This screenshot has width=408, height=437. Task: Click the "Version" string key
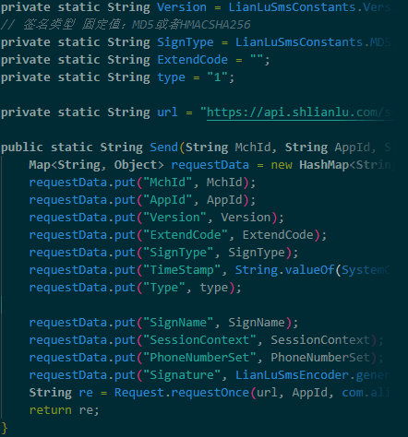(x=174, y=218)
